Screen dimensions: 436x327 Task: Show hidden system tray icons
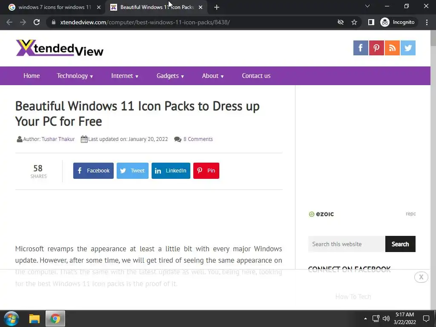pyautogui.click(x=365, y=318)
